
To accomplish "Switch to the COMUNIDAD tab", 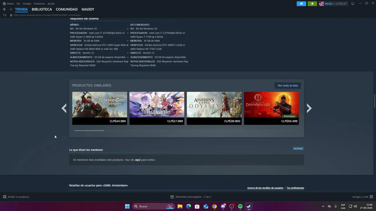I will pos(67,9).
